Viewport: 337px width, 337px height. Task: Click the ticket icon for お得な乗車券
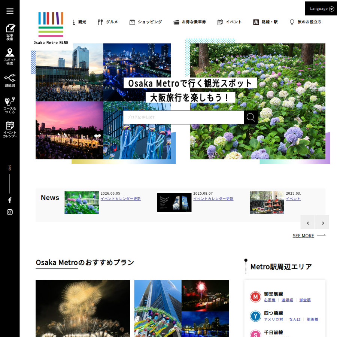click(176, 22)
